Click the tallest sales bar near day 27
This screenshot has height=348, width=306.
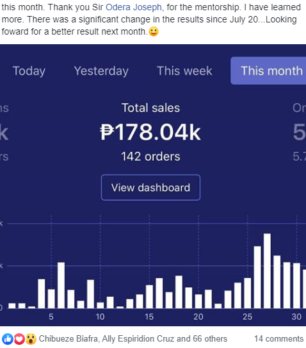click(x=267, y=270)
